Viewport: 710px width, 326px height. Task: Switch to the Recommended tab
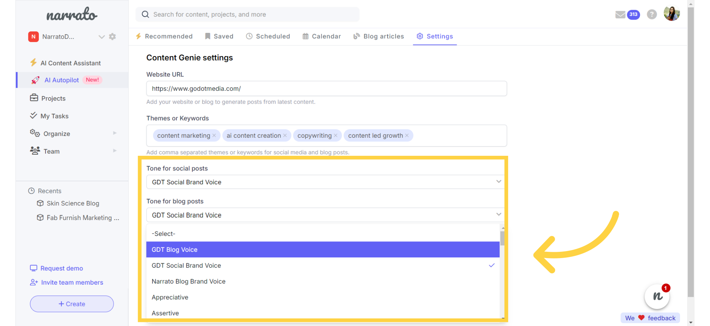(164, 36)
